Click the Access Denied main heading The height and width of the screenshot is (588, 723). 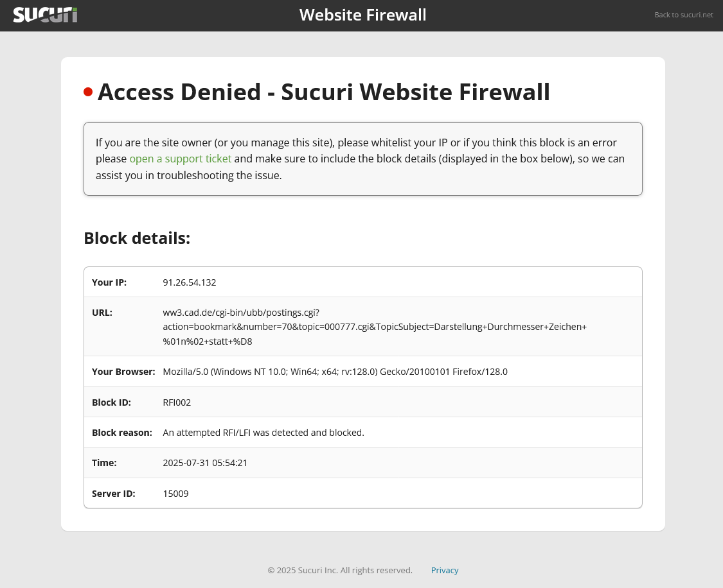324,92
